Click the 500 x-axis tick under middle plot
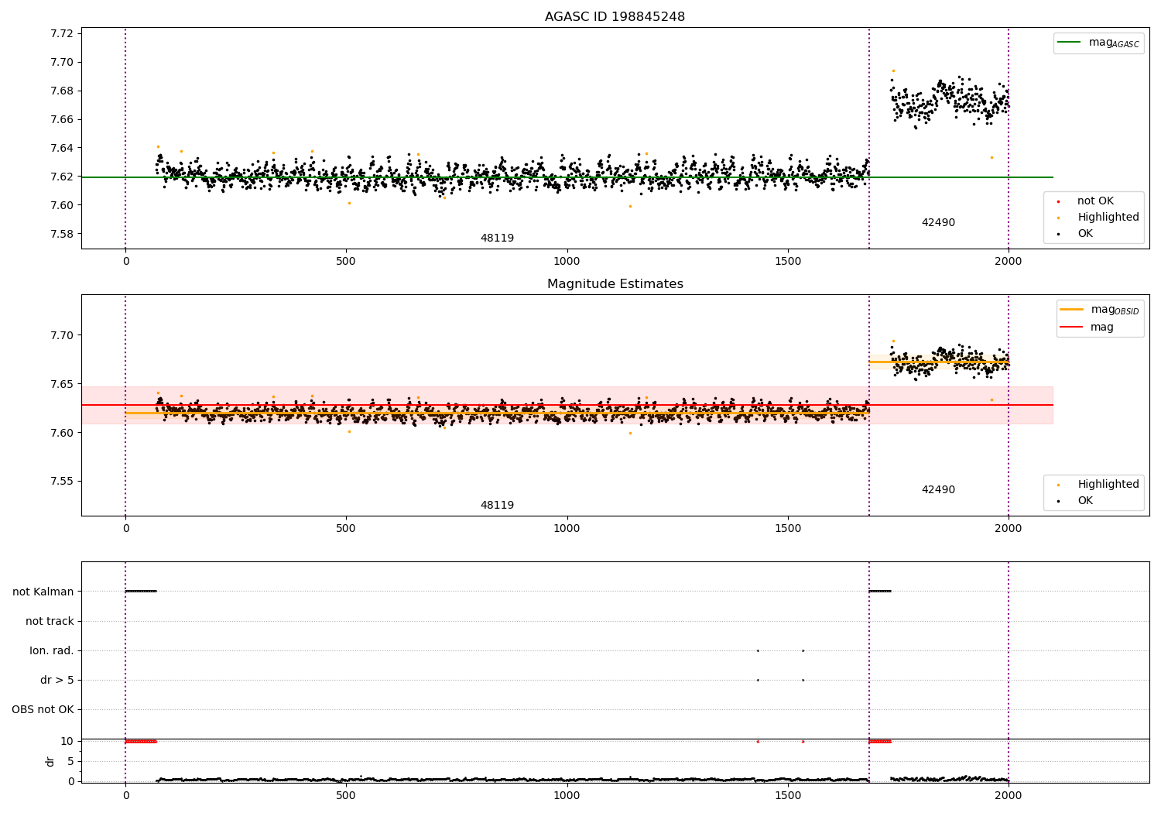This screenshot has width=1161, height=813. coord(346,528)
